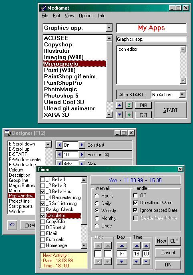Increase the Timer minutes value 00
Screen dimensions: 193x275
tap(146, 245)
